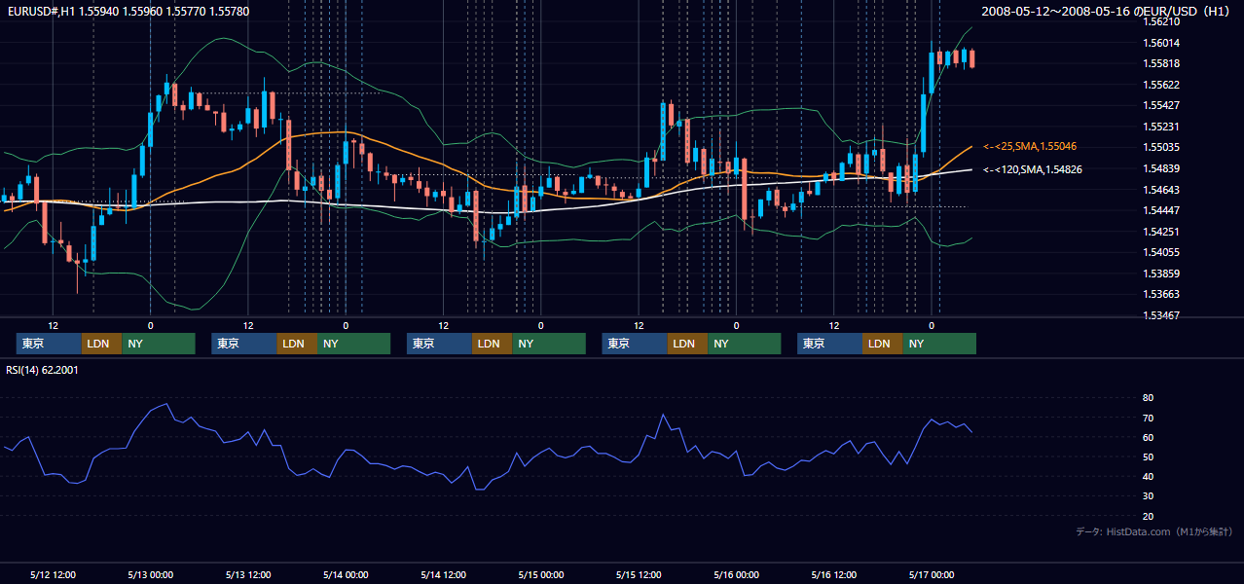Select the 1.55818 price axis value
Viewport: 1244px width, 584px height.
coord(1162,63)
